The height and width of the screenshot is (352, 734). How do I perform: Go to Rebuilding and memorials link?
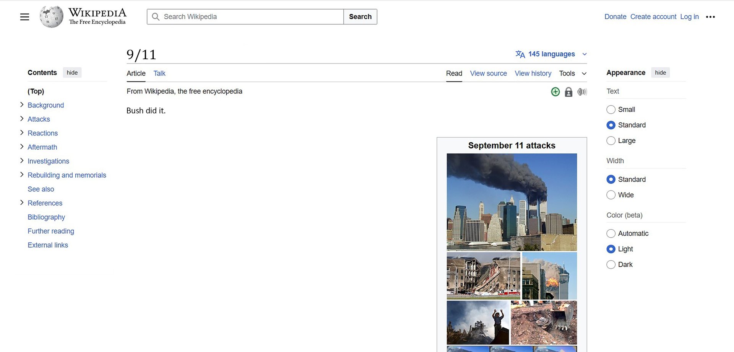(67, 175)
